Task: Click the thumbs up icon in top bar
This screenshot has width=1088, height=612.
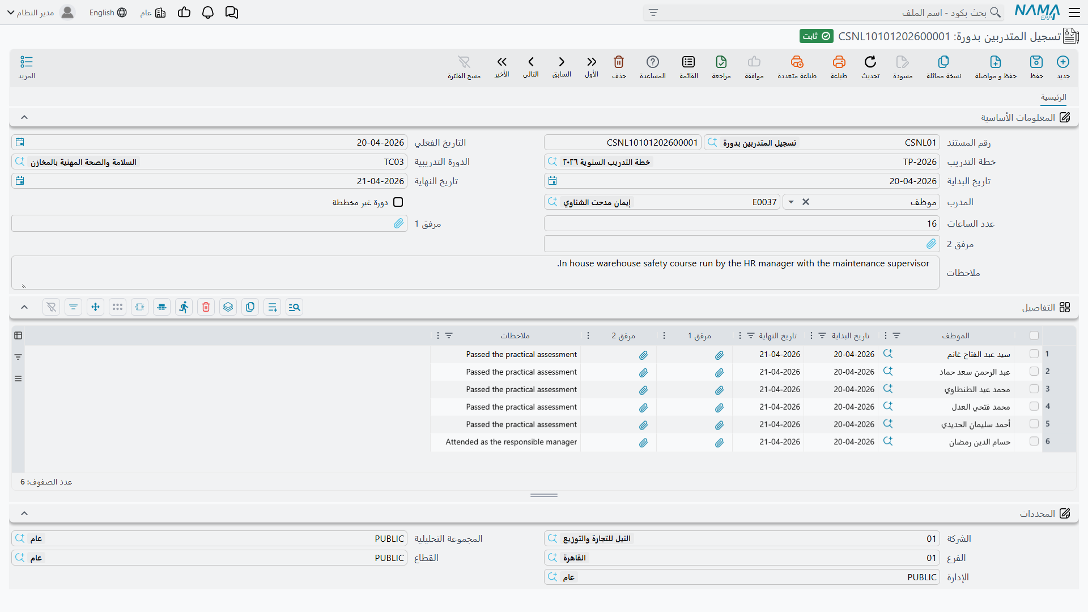Action: (x=184, y=12)
